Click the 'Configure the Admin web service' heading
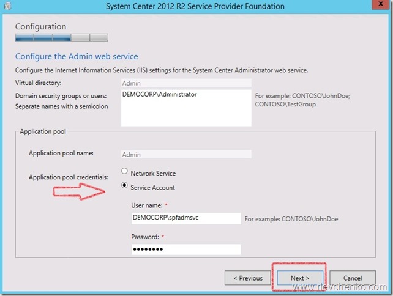This screenshot has width=393, height=296. click(77, 57)
